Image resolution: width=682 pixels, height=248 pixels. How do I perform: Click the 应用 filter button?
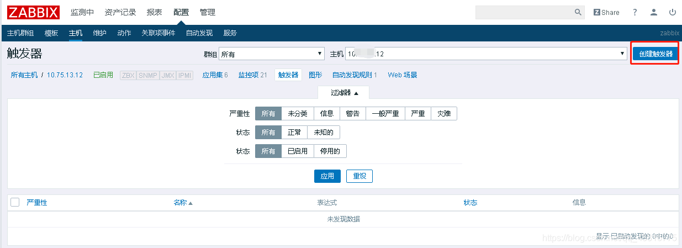point(327,176)
